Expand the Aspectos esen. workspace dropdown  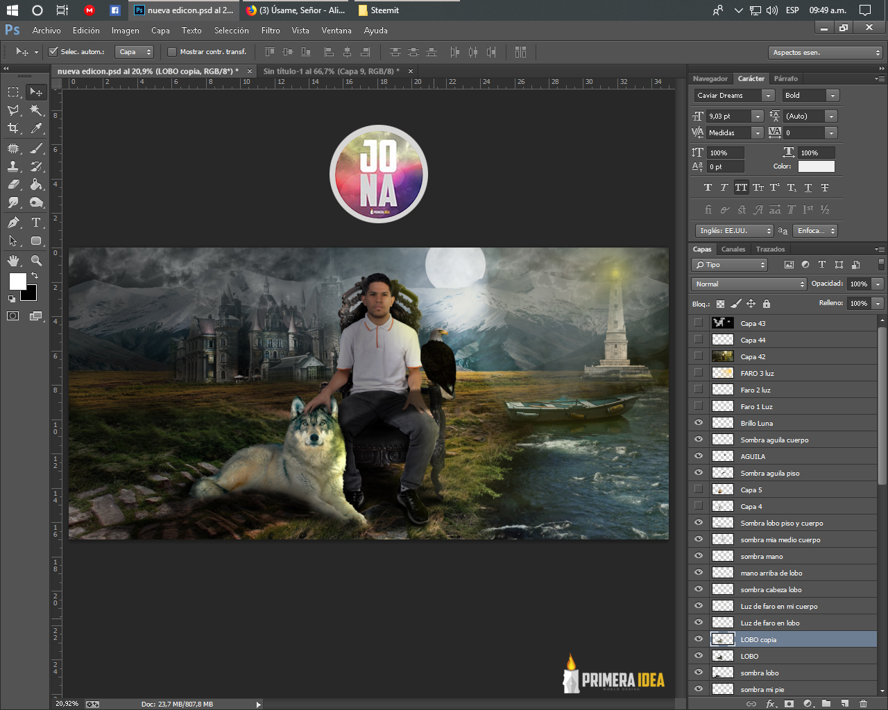[x=826, y=53]
